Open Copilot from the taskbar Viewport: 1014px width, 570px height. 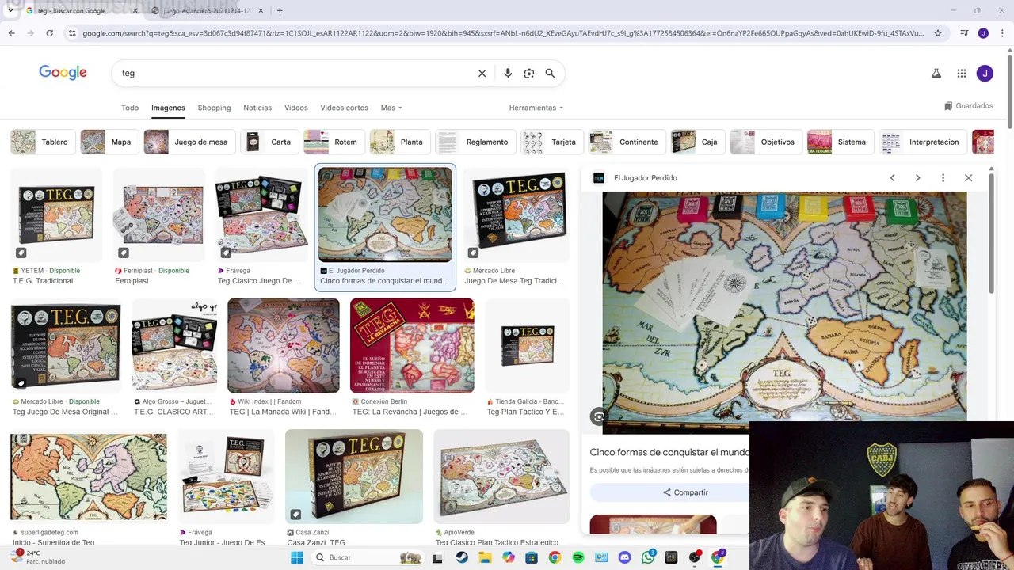pos(509,557)
